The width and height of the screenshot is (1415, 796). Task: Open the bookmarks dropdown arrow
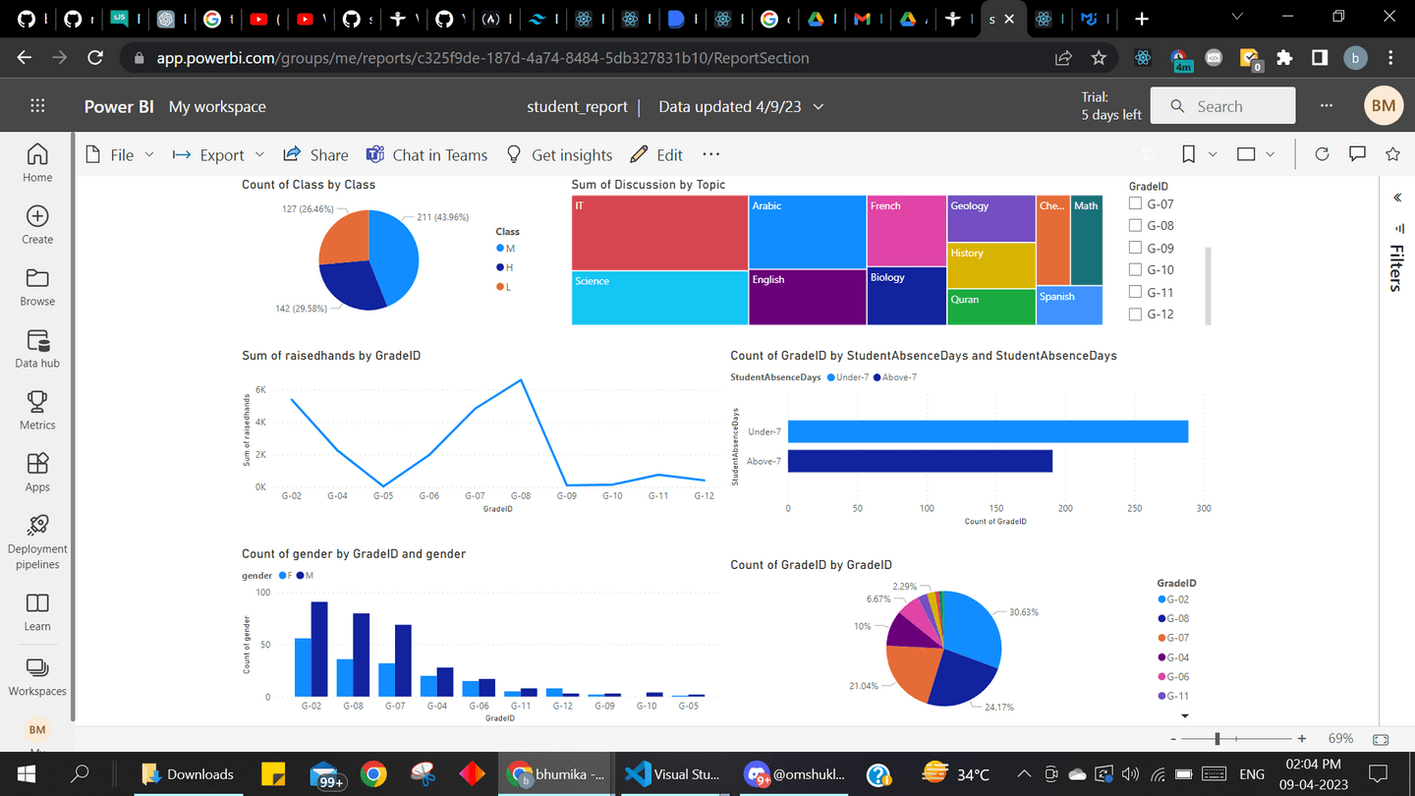(1213, 154)
